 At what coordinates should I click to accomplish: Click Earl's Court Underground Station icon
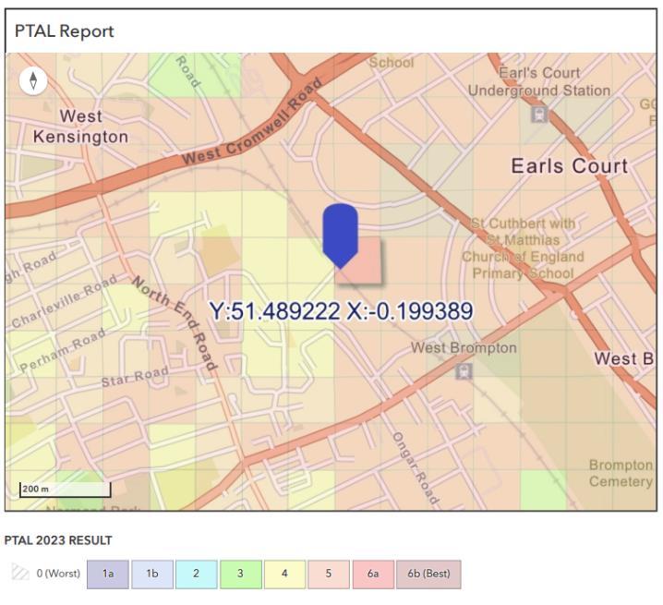pyautogui.click(x=539, y=115)
